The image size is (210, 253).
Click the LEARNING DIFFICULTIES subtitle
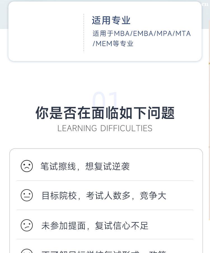click(105, 128)
